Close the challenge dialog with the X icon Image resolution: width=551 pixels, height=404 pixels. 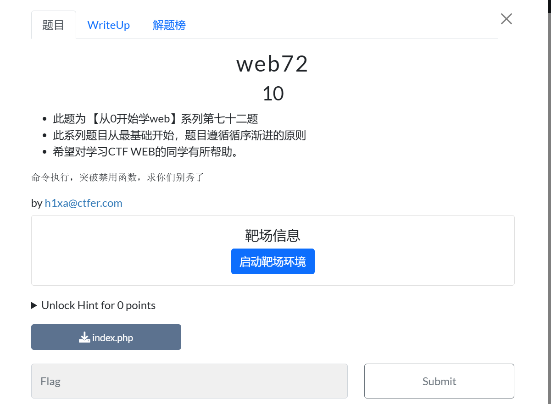(506, 19)
